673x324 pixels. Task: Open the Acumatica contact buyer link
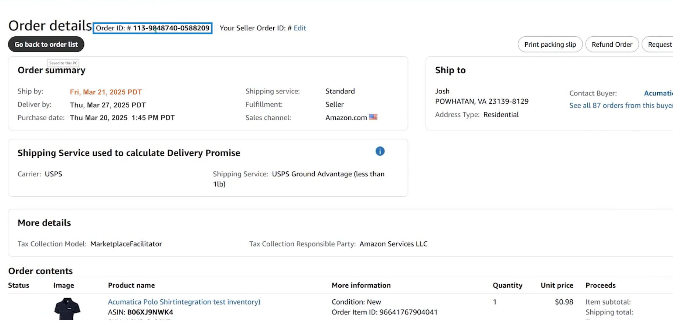coord(658,93)
